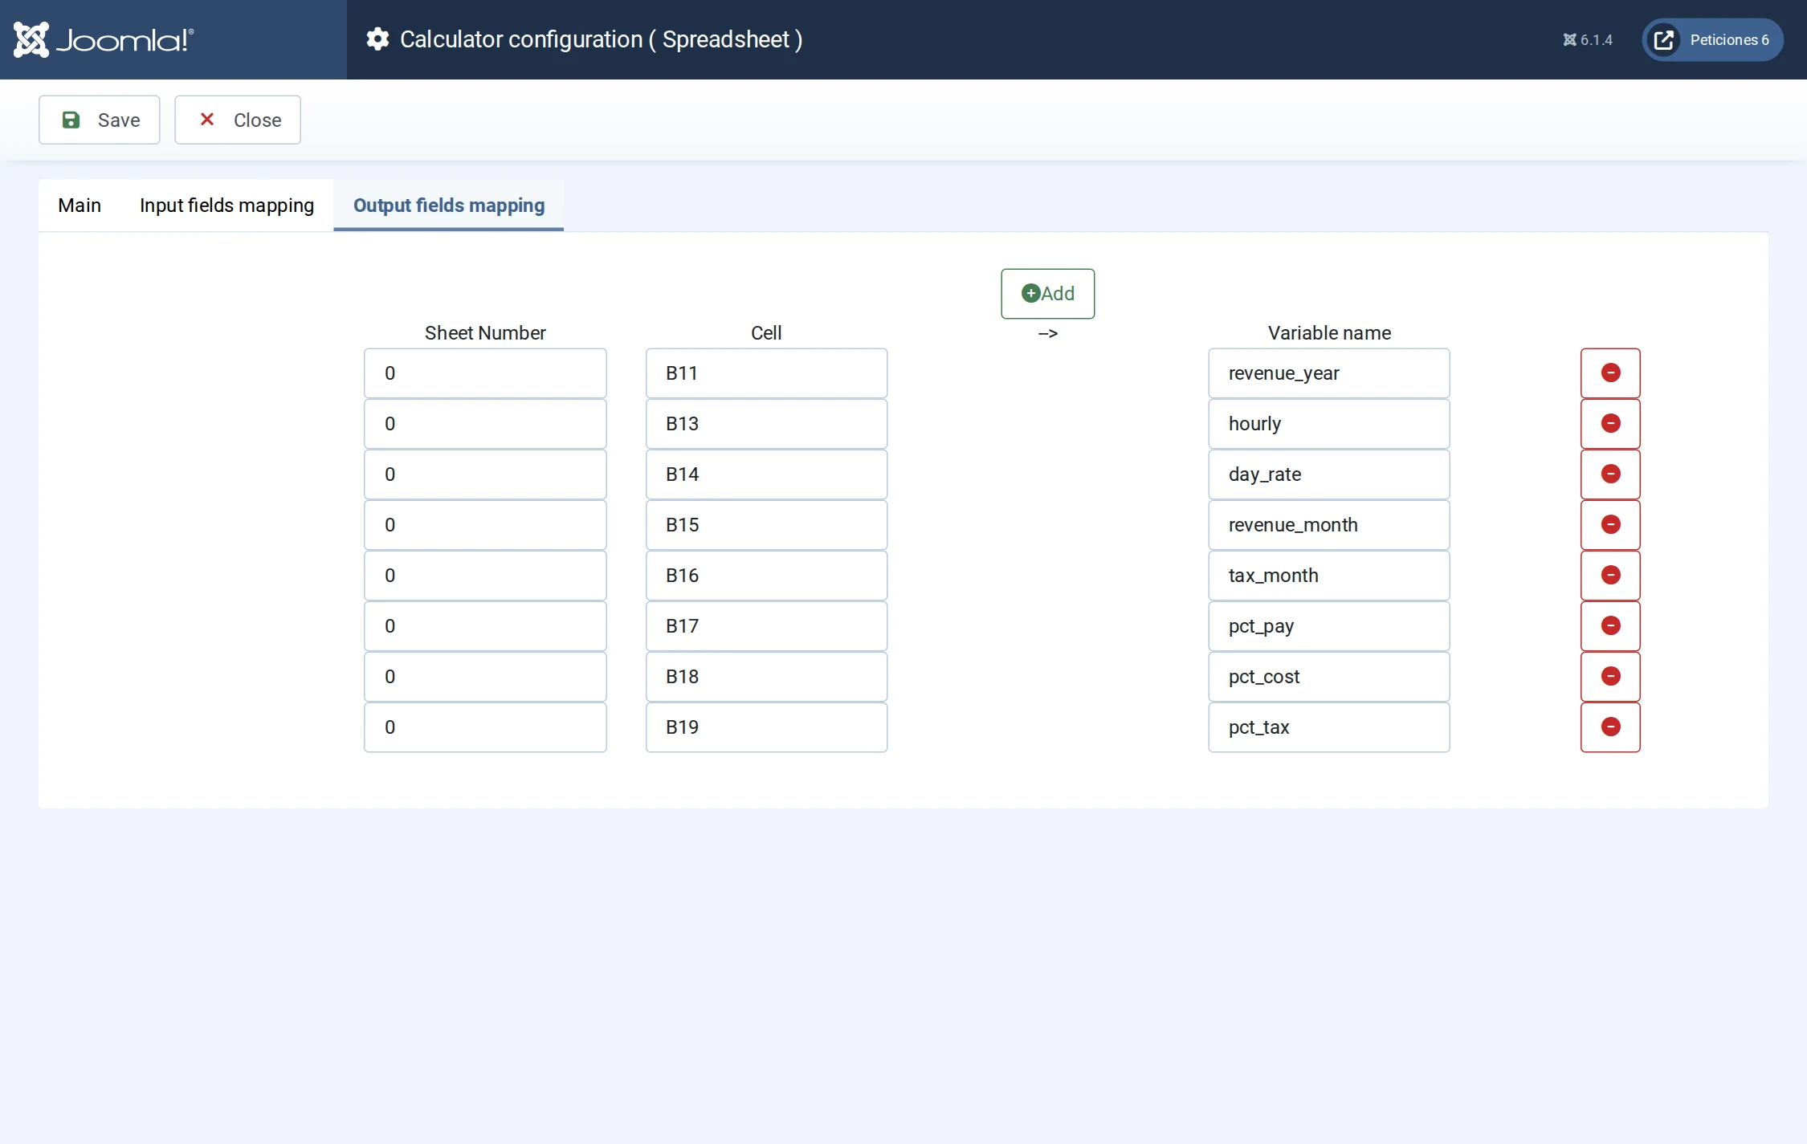Edit the tax_month variable name field

(1329, 576)
